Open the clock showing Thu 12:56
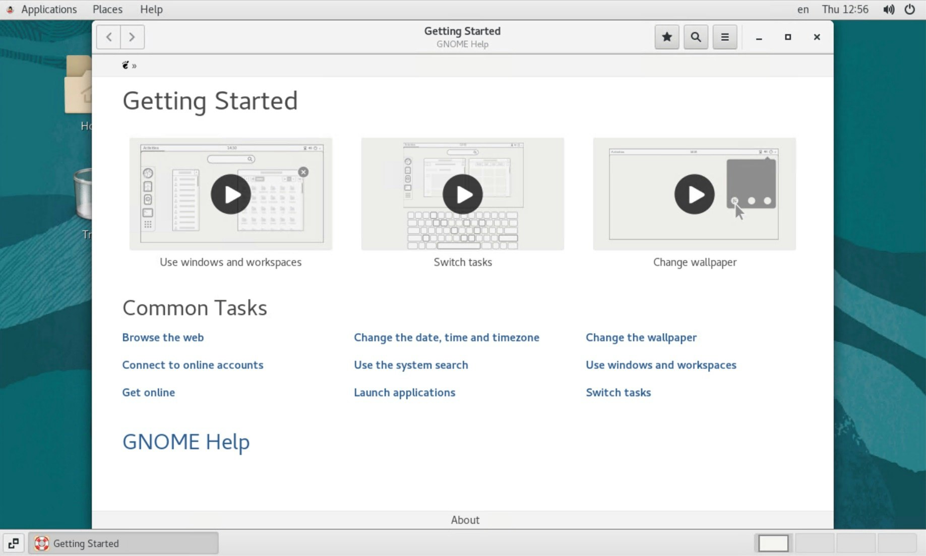 click(845, 10)
